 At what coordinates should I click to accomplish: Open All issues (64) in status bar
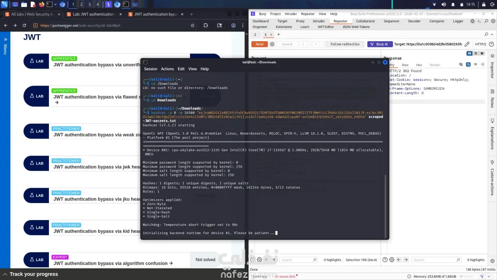pyautogui.click(x=285, y=276)
